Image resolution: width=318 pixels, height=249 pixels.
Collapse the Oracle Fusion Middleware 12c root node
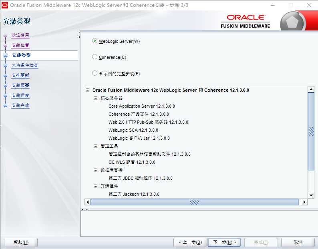pyautogui.click(x=87, y=90)
